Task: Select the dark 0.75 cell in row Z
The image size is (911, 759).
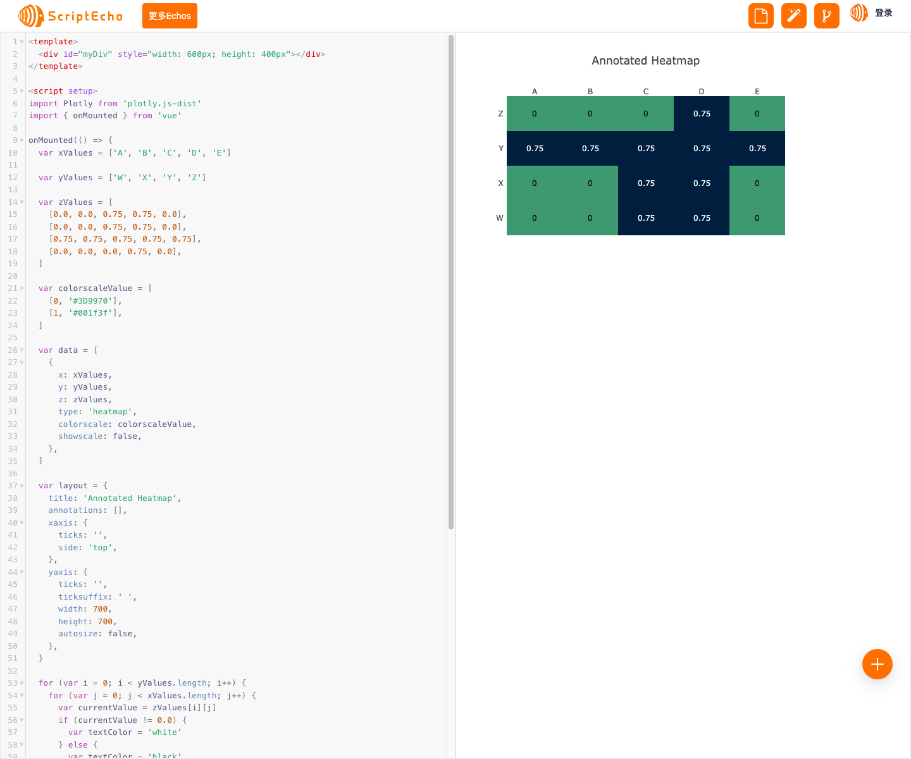Action: click(x=701, y=113)
